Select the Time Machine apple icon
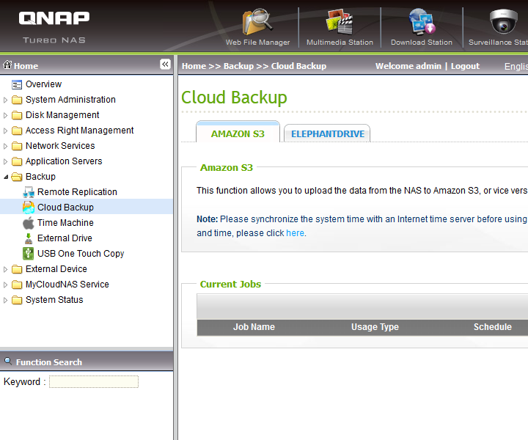The width and height of the screenshot is (528, 440). click(29, 223)
